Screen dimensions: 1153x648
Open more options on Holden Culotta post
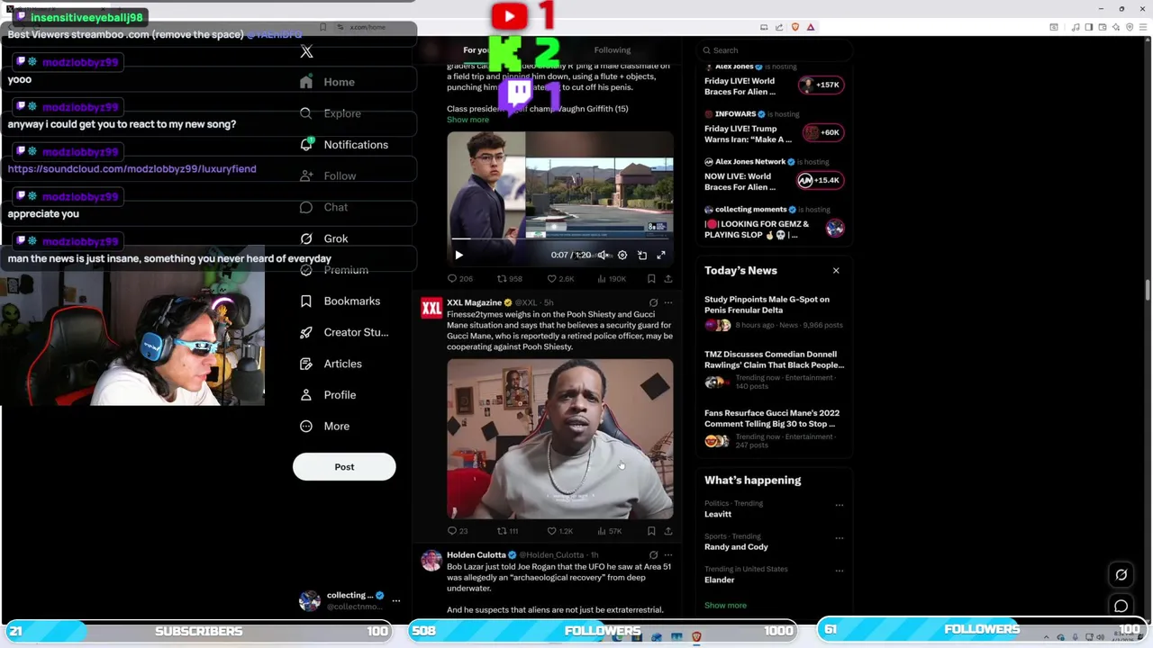(x=668, y=555)
